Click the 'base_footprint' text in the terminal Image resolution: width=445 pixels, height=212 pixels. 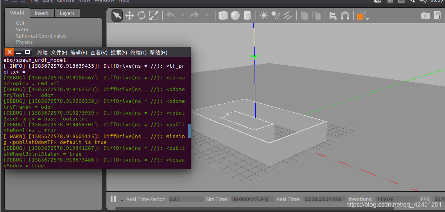point(66,119)
